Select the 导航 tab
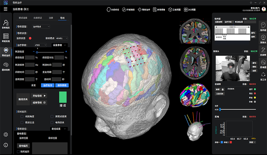This screenshot has height=155, width=267. [62, 18]
